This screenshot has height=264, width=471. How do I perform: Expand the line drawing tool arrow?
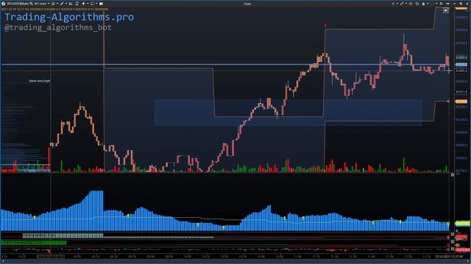(66, 4)
